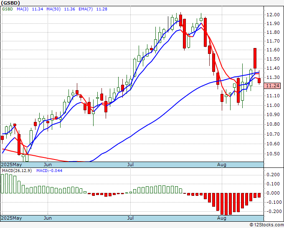Image resolution: width=284 pixels, height=228 pixels.
Task: Click the MACD(26,12,9) indicator label
Action: [17, 171]
